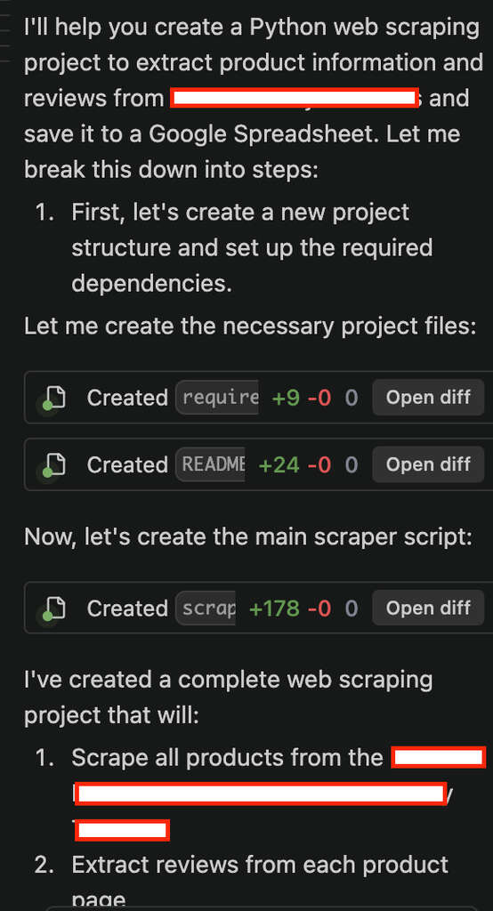Open the diff for the README file
Viewport: 493px width, 911px height.
[x=428, y=464]
